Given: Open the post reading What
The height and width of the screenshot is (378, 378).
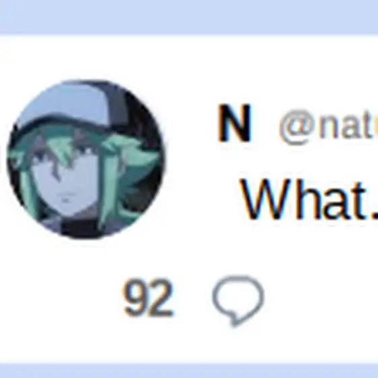Looking at the screenshot, I should [x=310, y=199].
